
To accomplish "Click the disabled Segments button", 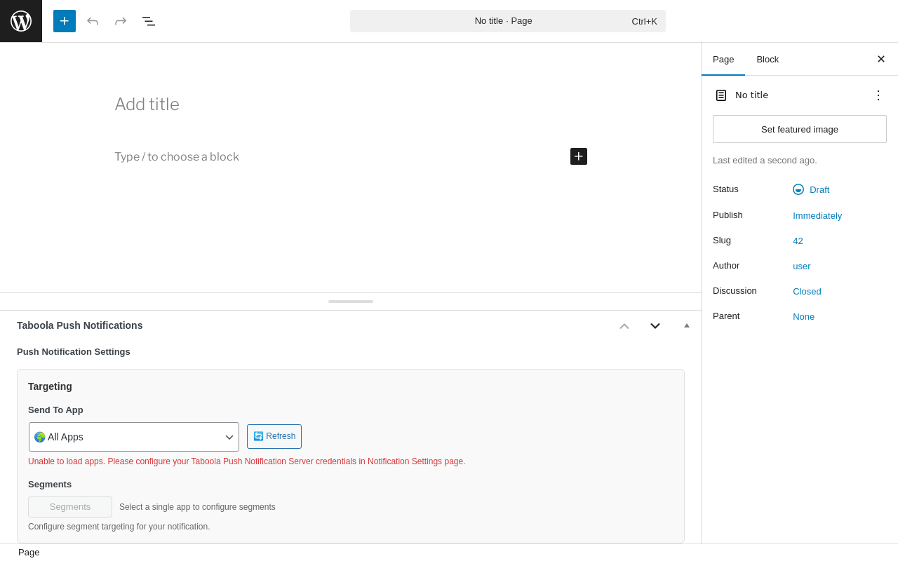I will tap(70, 507).
